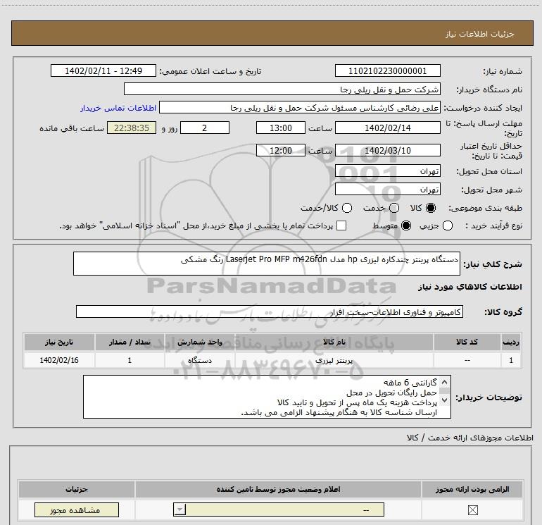Click the شماره نیاز field 1102102230000001
Image resolution: width=542 pixels, height=525 pixels.
[x=387, y=70]
